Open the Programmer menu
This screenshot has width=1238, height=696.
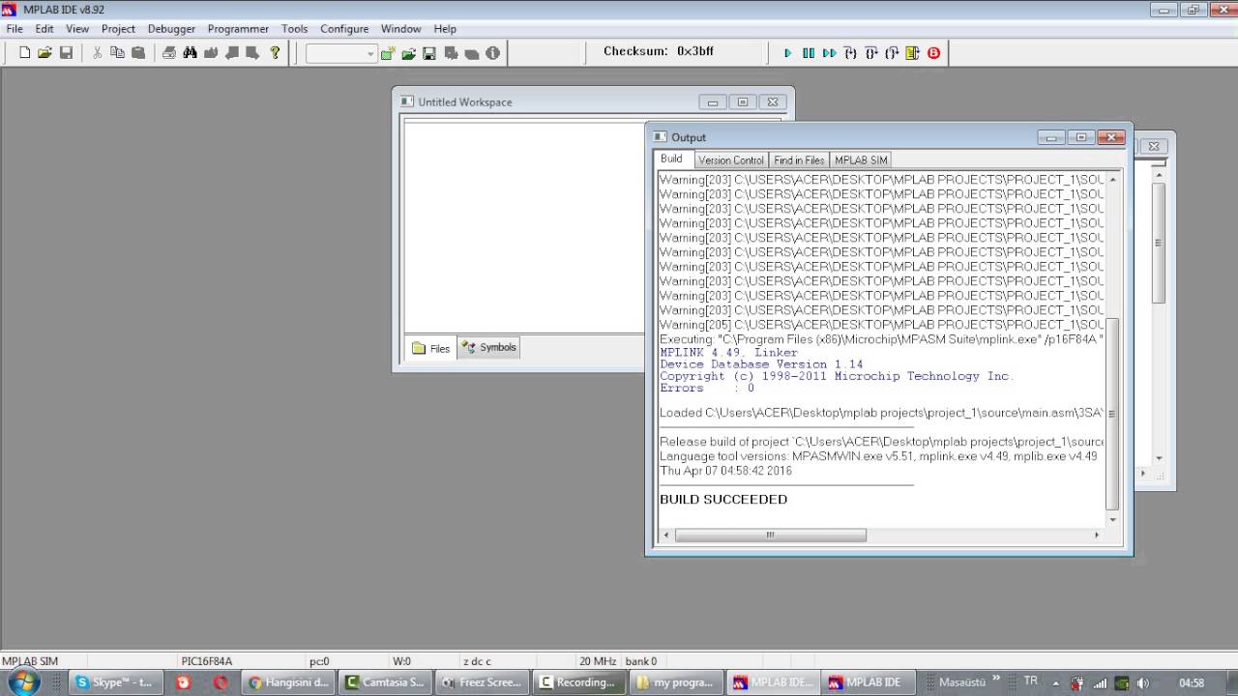click(x=238, y=29)
